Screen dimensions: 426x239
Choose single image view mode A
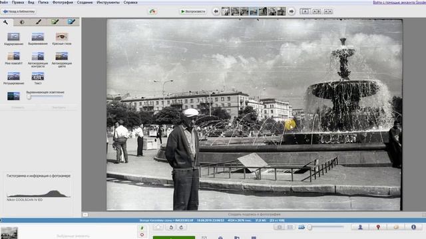click(x=305, y=11)
